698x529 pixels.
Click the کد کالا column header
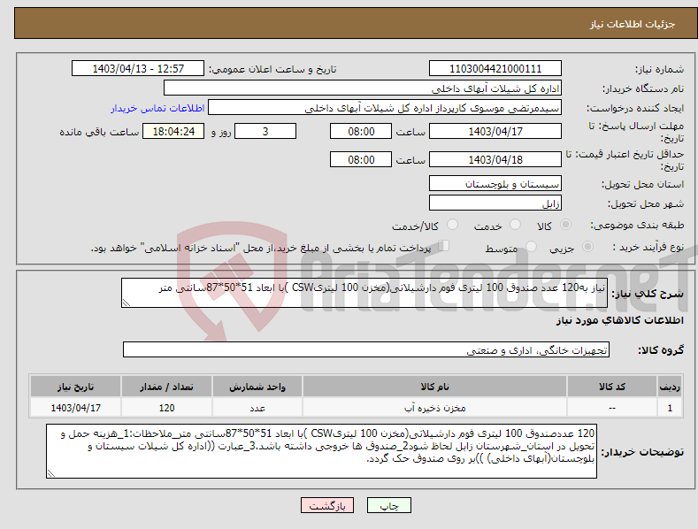pyautogui.click(x=612, y=387)
